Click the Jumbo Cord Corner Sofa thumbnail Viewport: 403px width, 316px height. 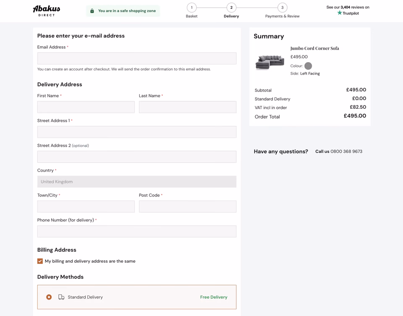270,62
